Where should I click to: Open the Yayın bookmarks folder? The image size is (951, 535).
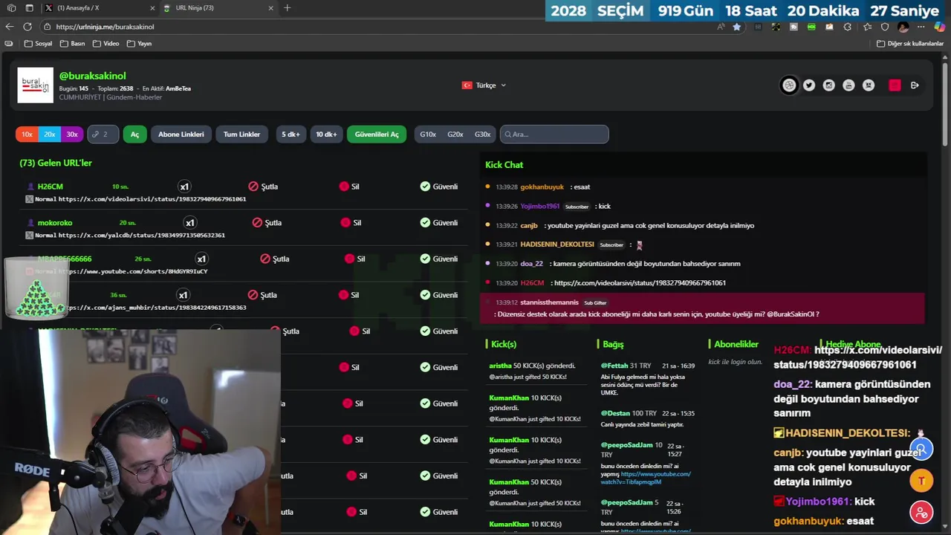tap(140, 44)
